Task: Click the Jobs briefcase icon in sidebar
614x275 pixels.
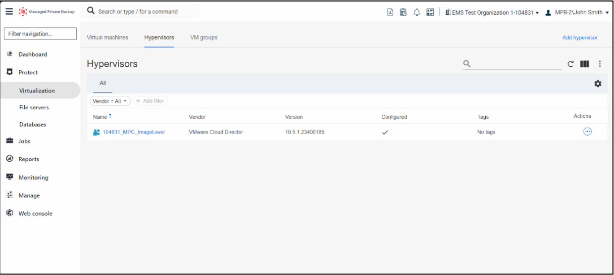Action: [x=9, y=141]
